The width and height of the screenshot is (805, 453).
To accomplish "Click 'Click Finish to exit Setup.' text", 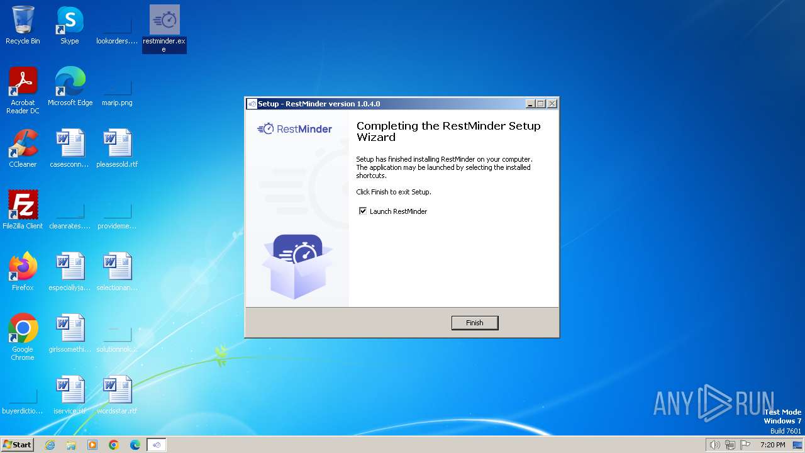I will click(x=394, y=192).
